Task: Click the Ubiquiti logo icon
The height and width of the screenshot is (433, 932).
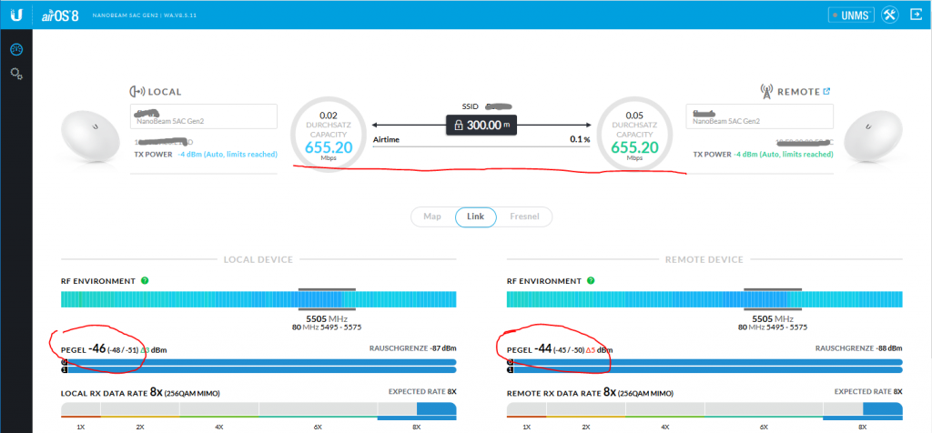Action: pyautogui.click(x=15, y=15)
